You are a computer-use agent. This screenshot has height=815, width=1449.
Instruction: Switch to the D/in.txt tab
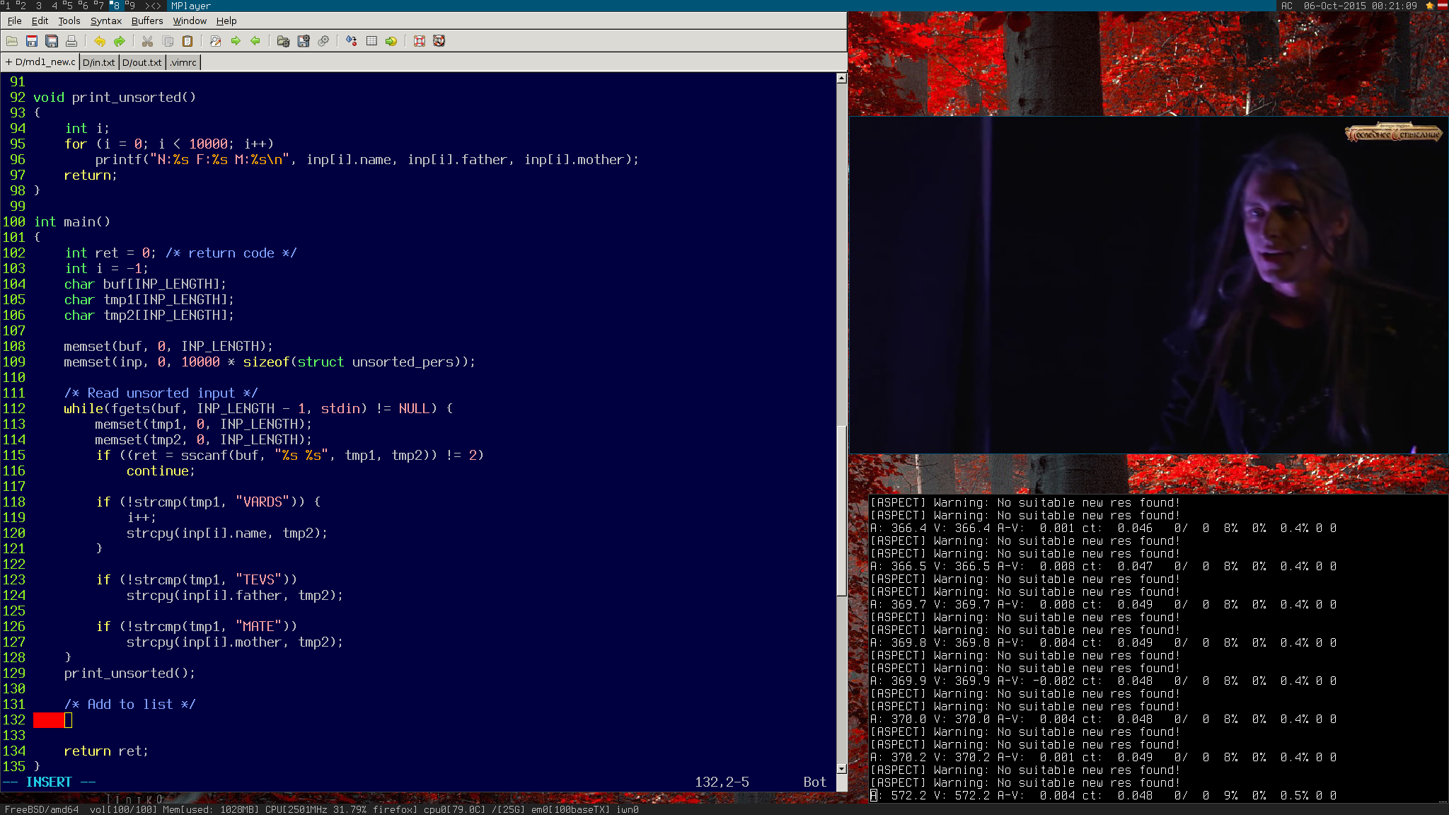(98, 62)
